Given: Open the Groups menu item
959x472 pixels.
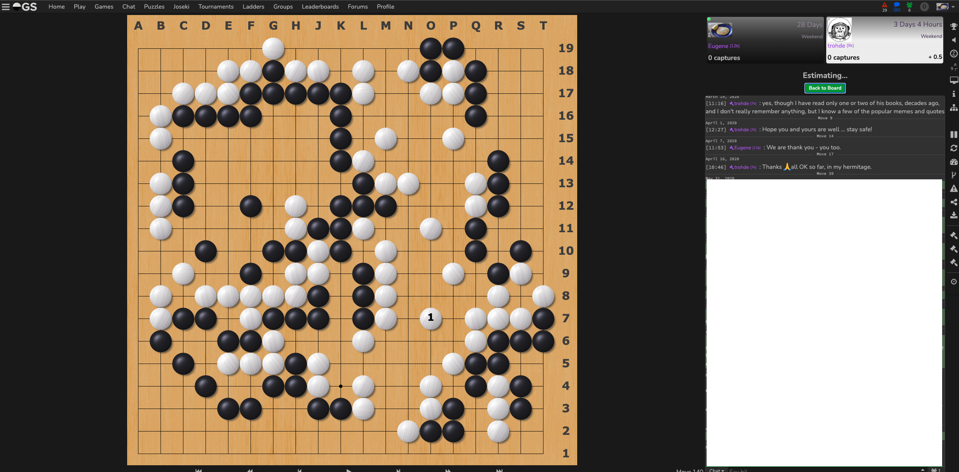Looking at the screenshot, I should click(283, 6).
